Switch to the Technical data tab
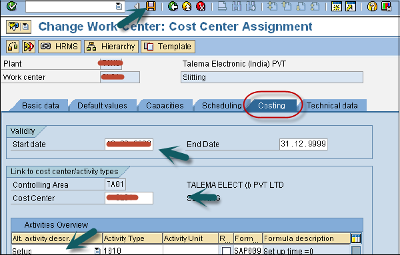The height and width of the screenshot is (255, 400). (332, 105)
